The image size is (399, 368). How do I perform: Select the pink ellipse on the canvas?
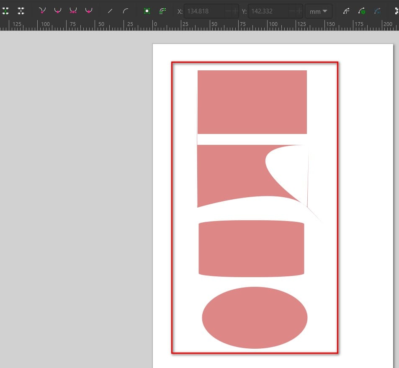tap(255, 318)
